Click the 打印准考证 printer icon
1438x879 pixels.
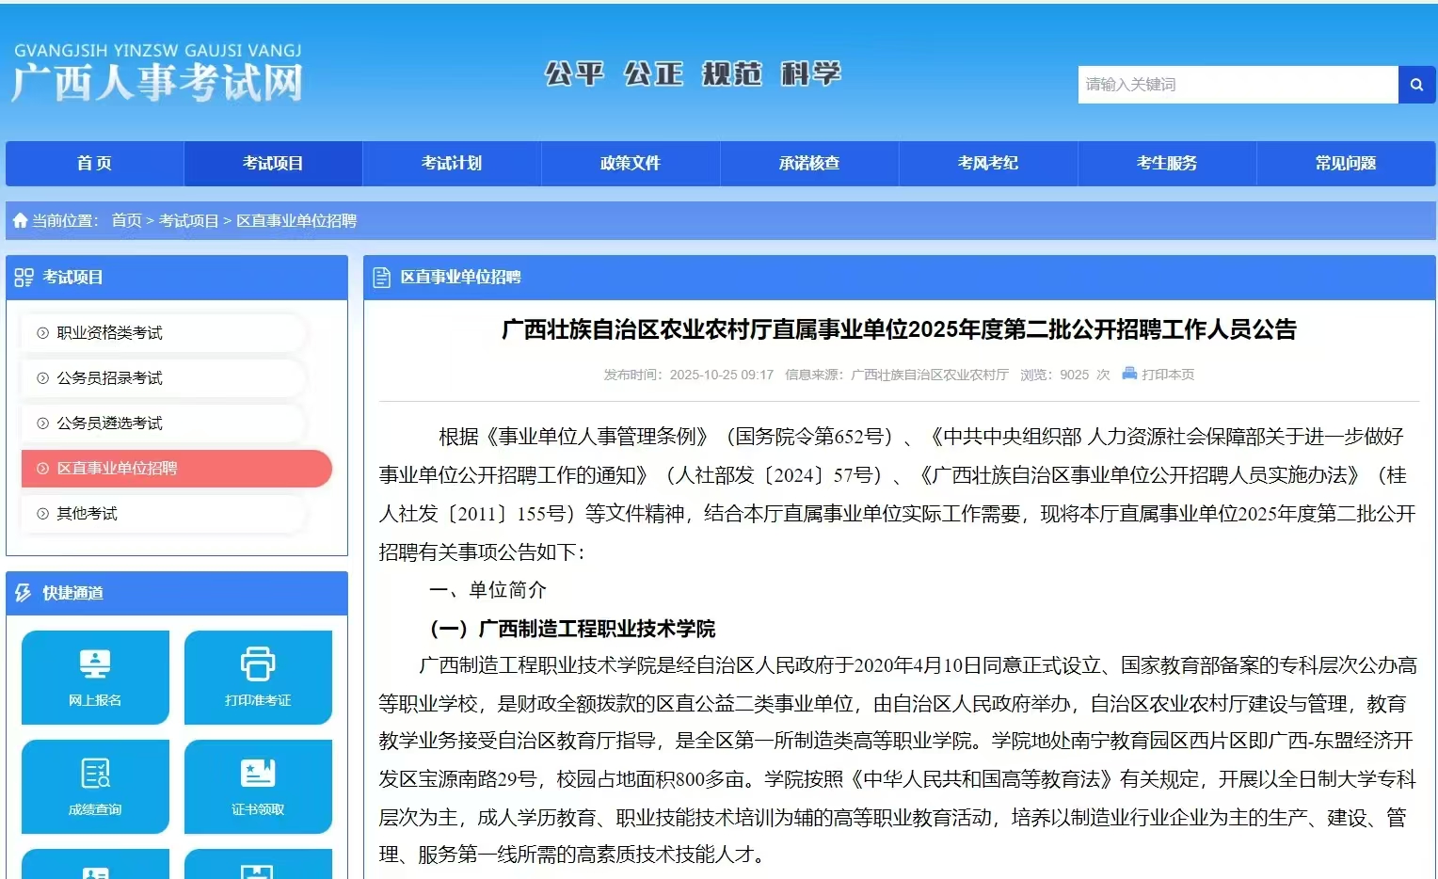tap(258, 665)
